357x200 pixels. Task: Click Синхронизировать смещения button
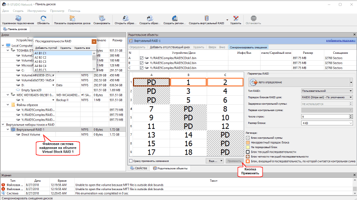pyautogui.click(x=248, y=47)
